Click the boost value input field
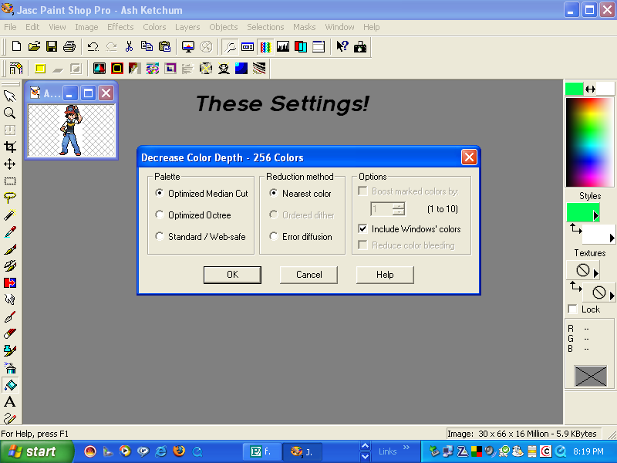617x463 pixels. 381,209
